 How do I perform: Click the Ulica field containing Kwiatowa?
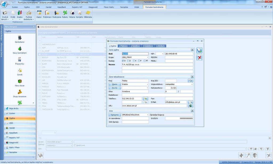pos(135,92)
